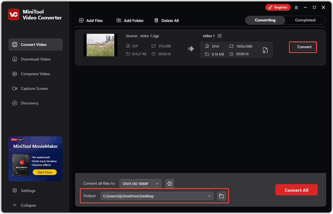Click the Convert All button
The width and height of the screenshot is (333, 214).
pos(297,190)
